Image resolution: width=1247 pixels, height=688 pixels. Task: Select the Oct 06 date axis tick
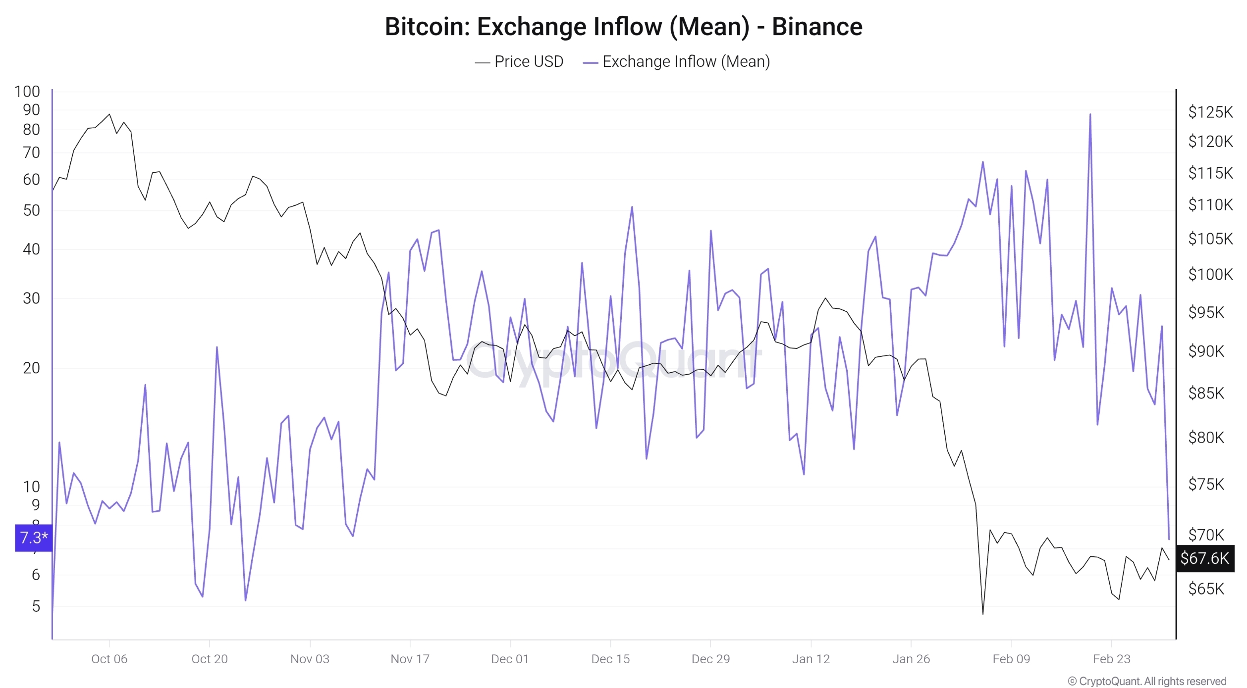(x=109, y=659)
